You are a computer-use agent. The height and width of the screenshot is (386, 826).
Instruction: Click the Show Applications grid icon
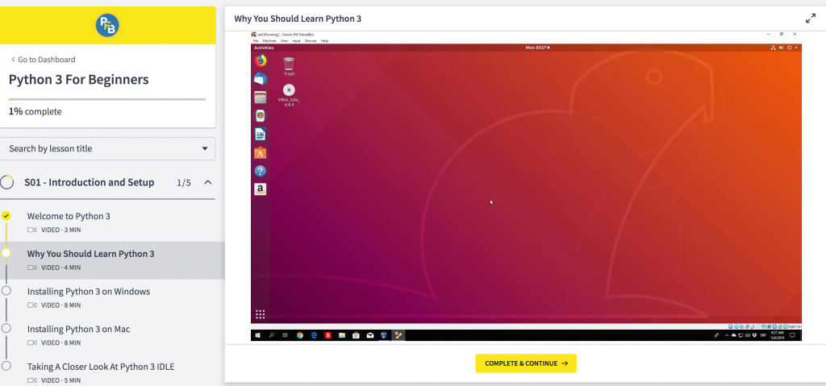[261, 314]
